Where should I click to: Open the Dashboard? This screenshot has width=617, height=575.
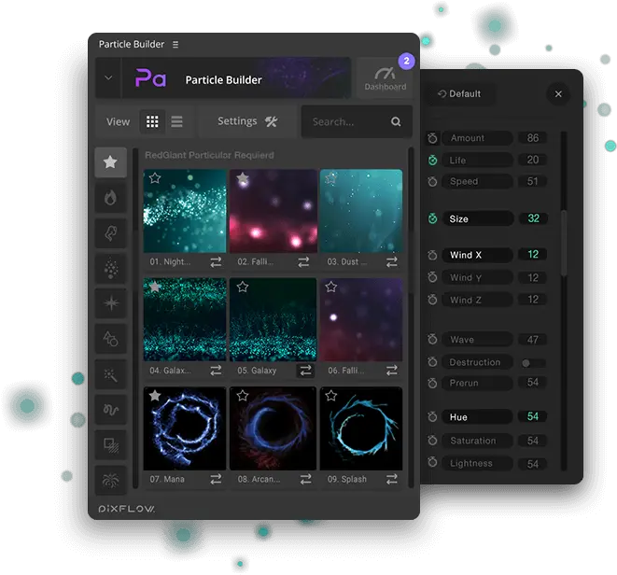(x=385, y=77)
